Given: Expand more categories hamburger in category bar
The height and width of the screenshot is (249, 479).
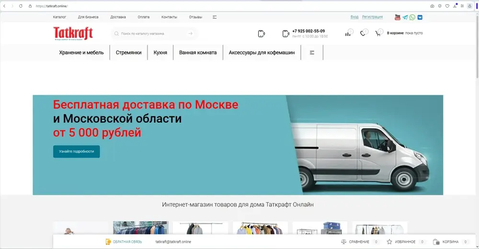Looking at the screenshot, I should tap(312, 53).
